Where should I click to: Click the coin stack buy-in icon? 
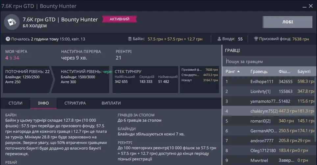click(130, 39)
